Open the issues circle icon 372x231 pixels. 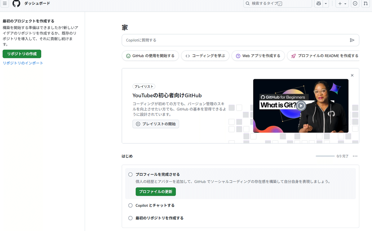tap(355, 4)
